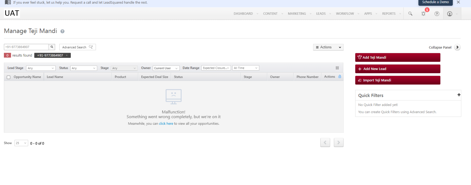This screenshot has height=185, width=471.
Task: Click the UAT logo
Action: (12, 13)
